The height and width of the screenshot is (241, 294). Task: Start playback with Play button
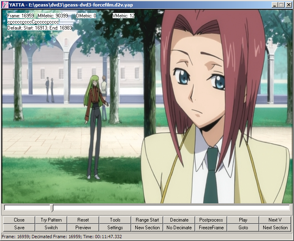243,220
